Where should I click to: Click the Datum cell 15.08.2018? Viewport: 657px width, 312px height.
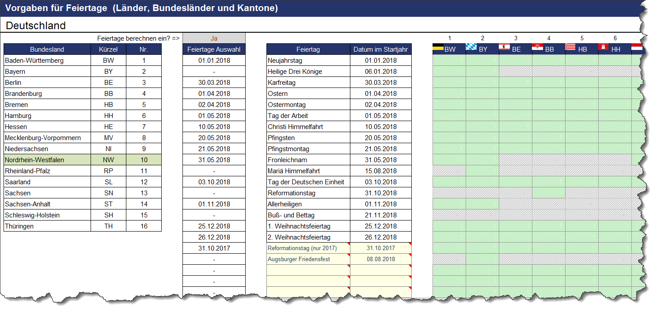[381, 171]
